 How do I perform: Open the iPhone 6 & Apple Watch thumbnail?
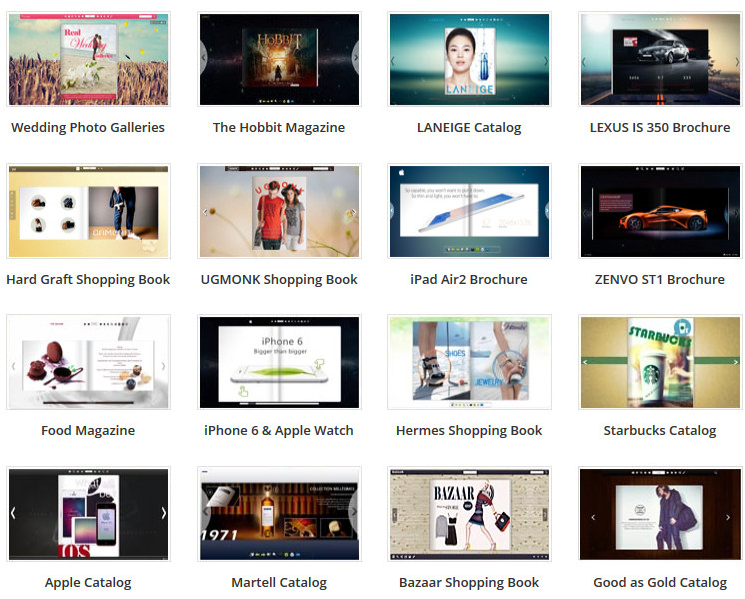tap(279, 362)
